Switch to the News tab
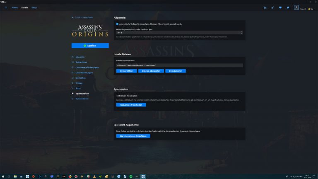Viewport: 318px width, 179px height. point(15,7)
